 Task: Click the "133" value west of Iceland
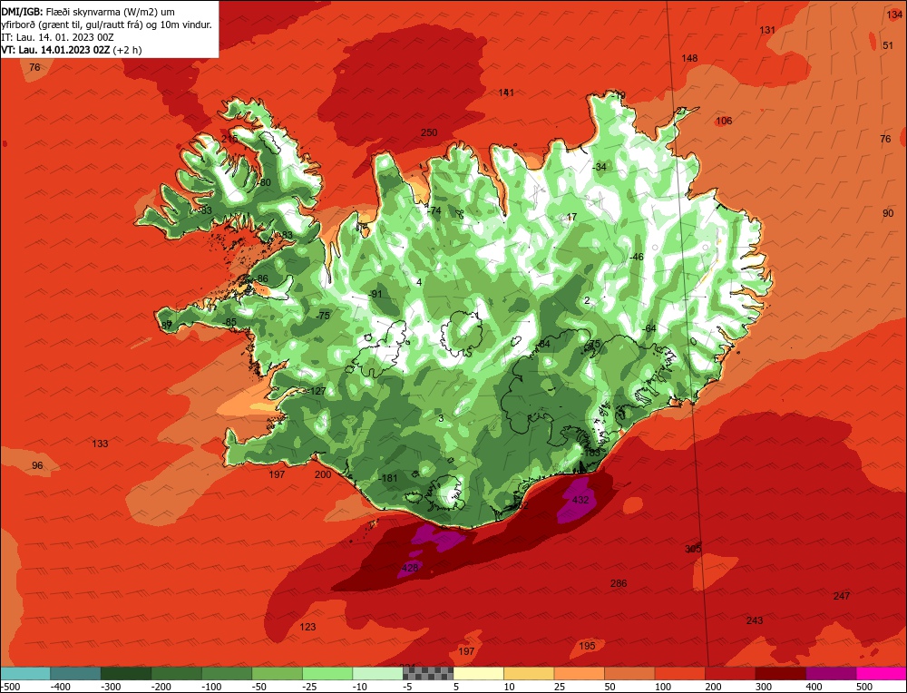point(100,444)
